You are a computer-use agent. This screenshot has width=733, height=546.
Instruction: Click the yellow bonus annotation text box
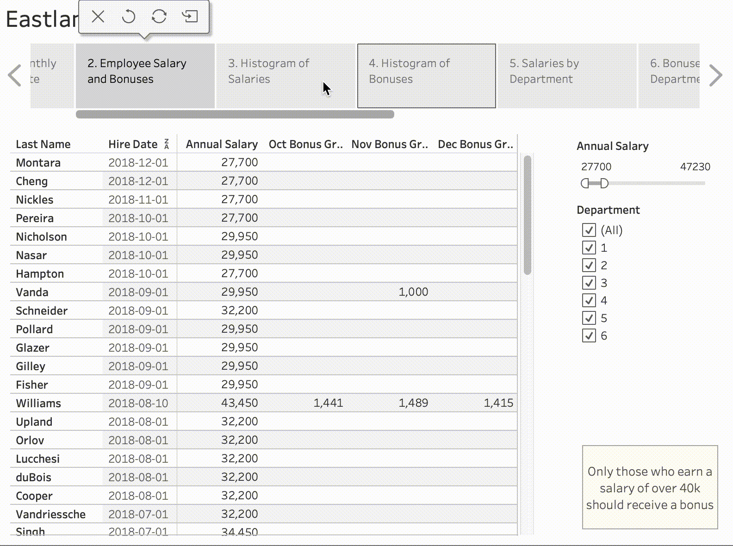point(650,487)
